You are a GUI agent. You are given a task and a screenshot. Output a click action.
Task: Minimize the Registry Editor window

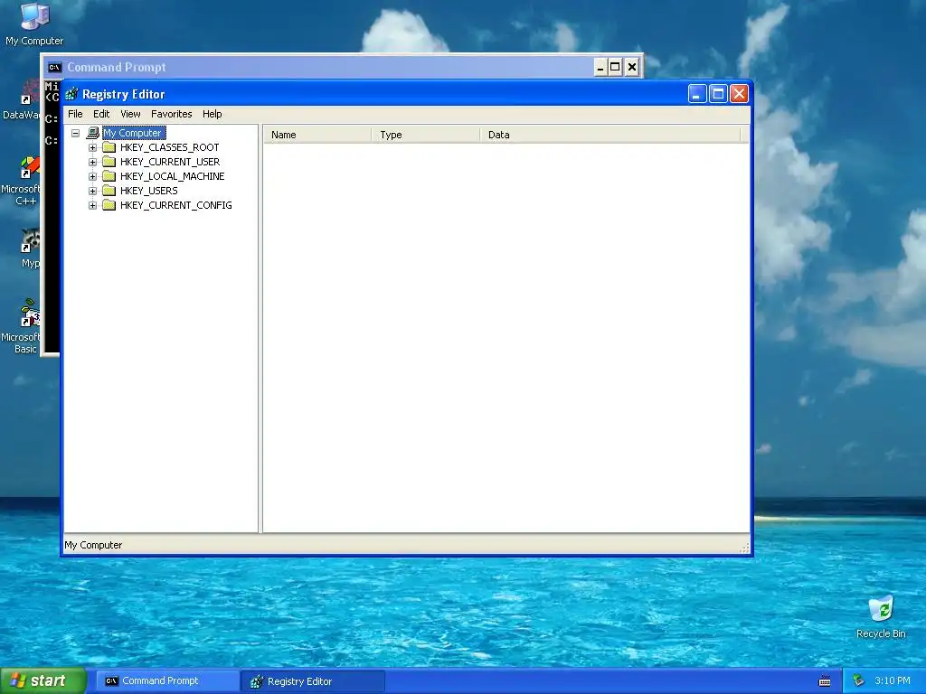(697, 94)
